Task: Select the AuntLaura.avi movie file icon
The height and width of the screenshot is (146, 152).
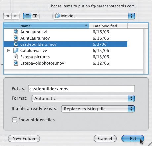Action: (x=16, y=32)
